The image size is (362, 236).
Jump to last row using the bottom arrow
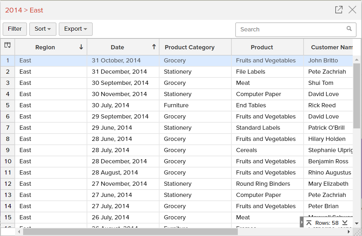[345, 223]
